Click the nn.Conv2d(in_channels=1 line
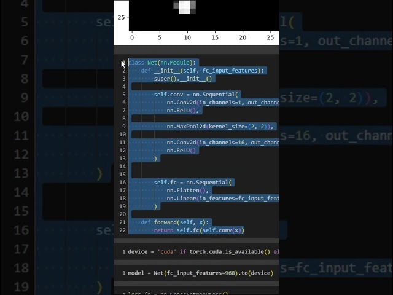393x295 pixels. point(223,103)
